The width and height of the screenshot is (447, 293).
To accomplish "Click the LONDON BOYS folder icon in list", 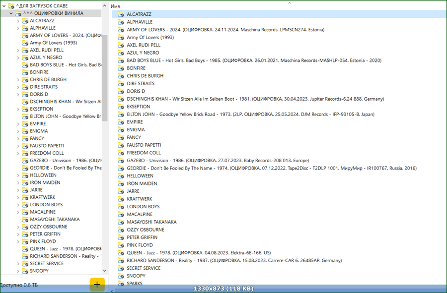I will [x=121, y=207].
